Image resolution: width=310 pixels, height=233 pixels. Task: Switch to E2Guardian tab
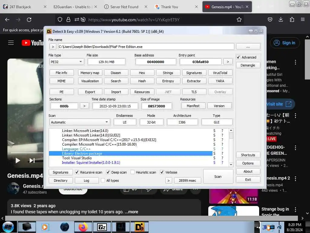(x=75, y=7)
